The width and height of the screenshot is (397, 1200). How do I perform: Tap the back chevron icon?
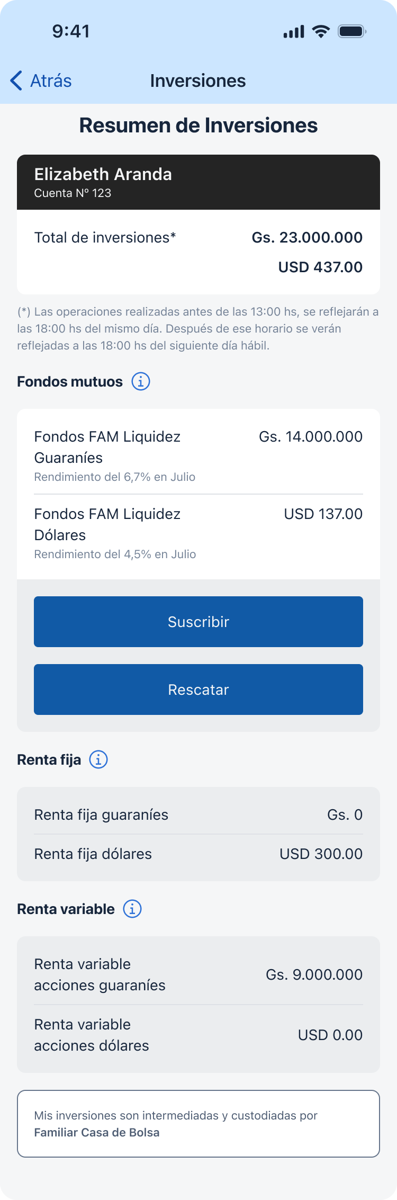(x=16, y=80)
